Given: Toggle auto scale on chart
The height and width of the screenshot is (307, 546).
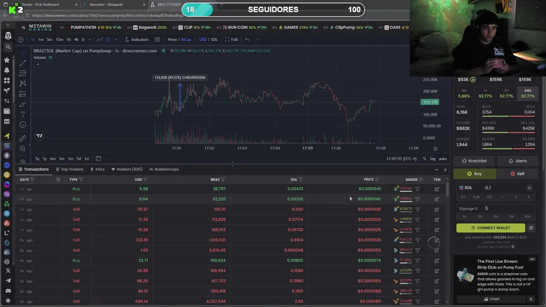Looking at the screenshot, I should click(443, 159).
